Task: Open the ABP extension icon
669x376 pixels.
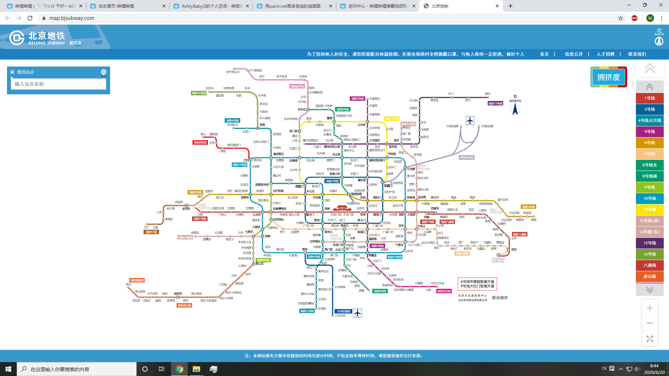Action: click(x=635, y=18)
